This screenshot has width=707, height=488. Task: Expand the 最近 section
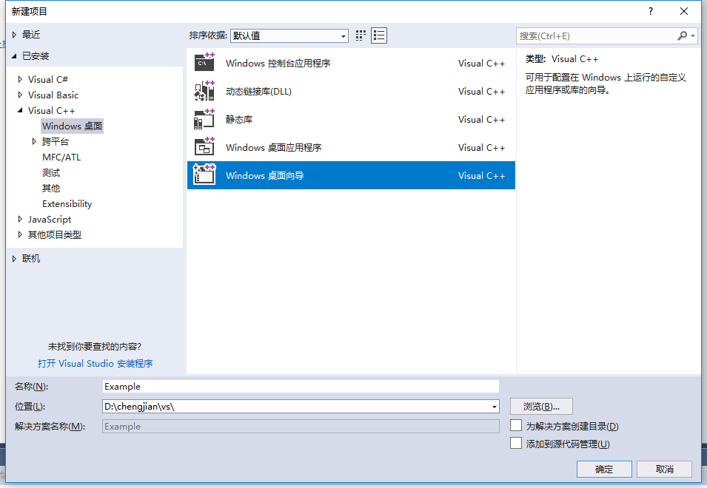coord(14,35)
